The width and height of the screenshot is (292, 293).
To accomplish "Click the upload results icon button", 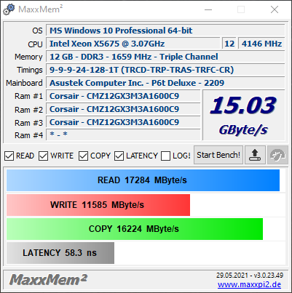I will [255, 155].
